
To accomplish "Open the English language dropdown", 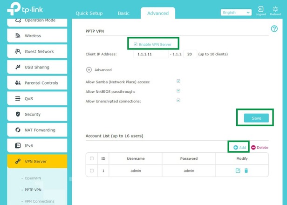I will tap(236, 13).
